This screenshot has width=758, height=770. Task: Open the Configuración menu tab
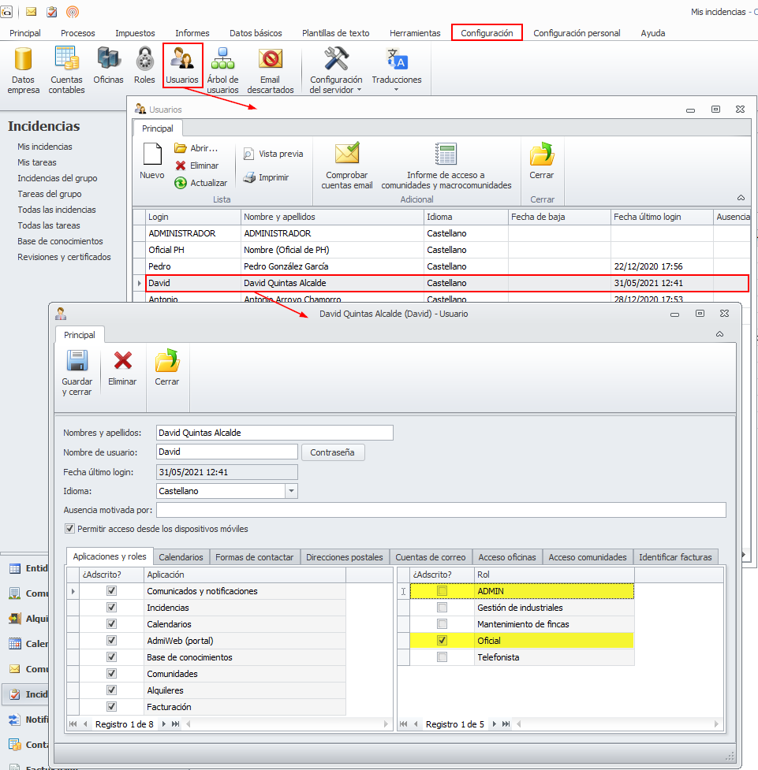coord(487,33)
